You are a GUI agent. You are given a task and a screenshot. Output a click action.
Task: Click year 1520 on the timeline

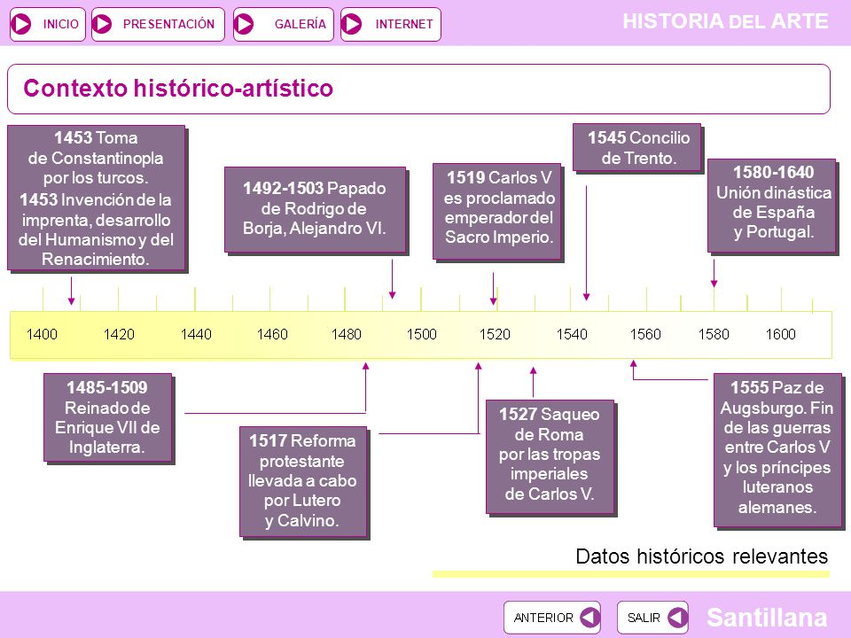click(495, 334)
